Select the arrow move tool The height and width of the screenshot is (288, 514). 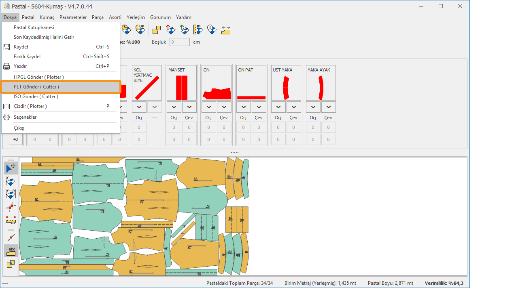[11, 168]
